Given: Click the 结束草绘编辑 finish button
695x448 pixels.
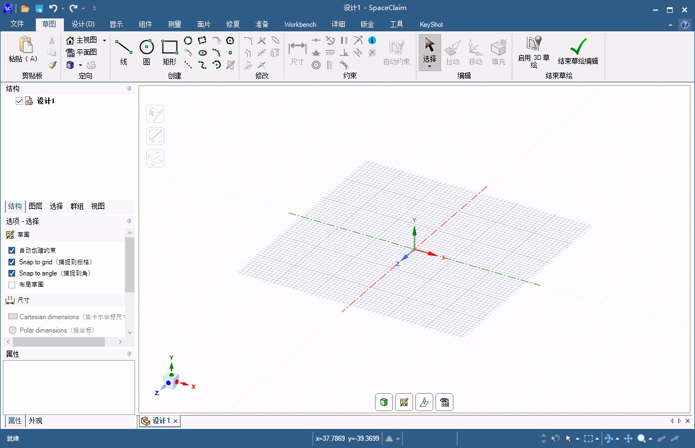Looking at the screenshot, I should click(x=578, y=52).
